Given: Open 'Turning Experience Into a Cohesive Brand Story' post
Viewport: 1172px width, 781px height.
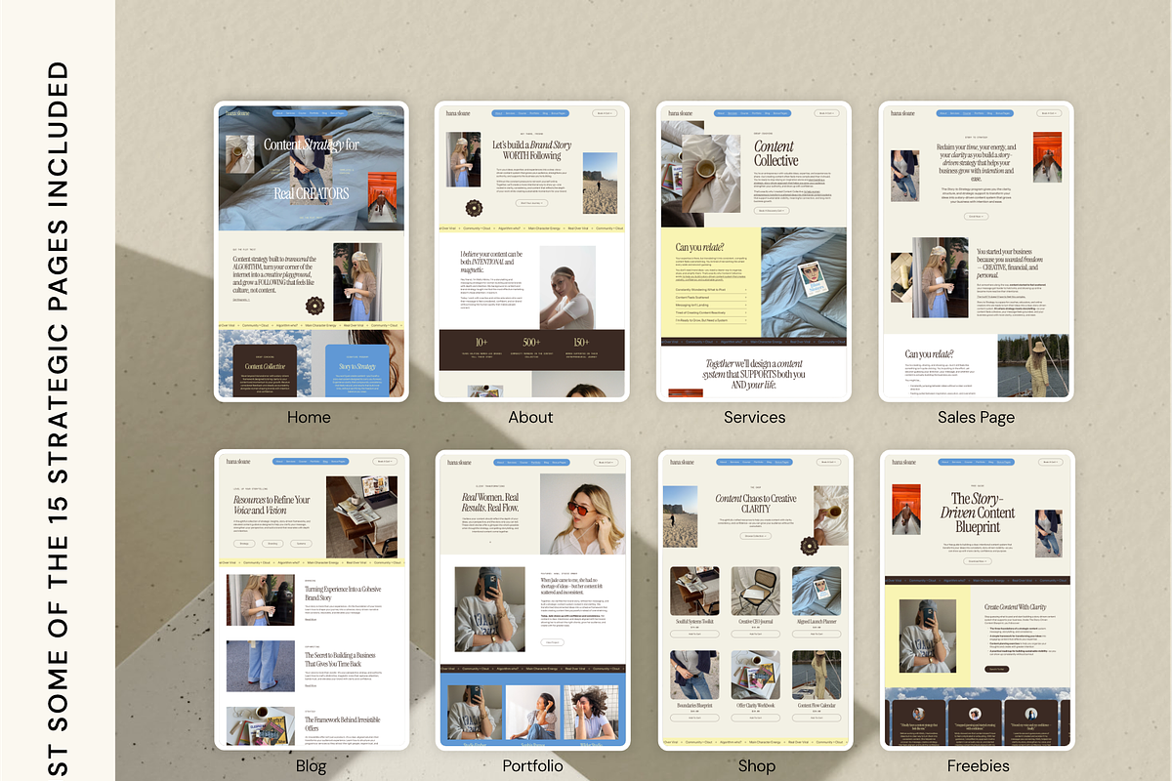Looking at the screenshot, I should (342, 595).
